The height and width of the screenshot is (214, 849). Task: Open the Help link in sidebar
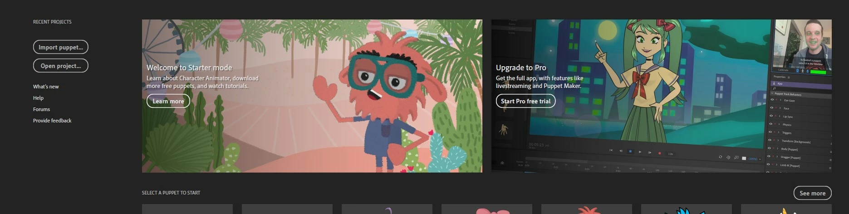(39, 98)
